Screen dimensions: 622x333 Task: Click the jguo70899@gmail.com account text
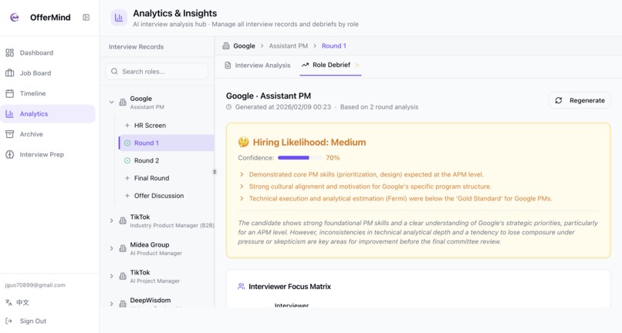[x=35, y=285]
